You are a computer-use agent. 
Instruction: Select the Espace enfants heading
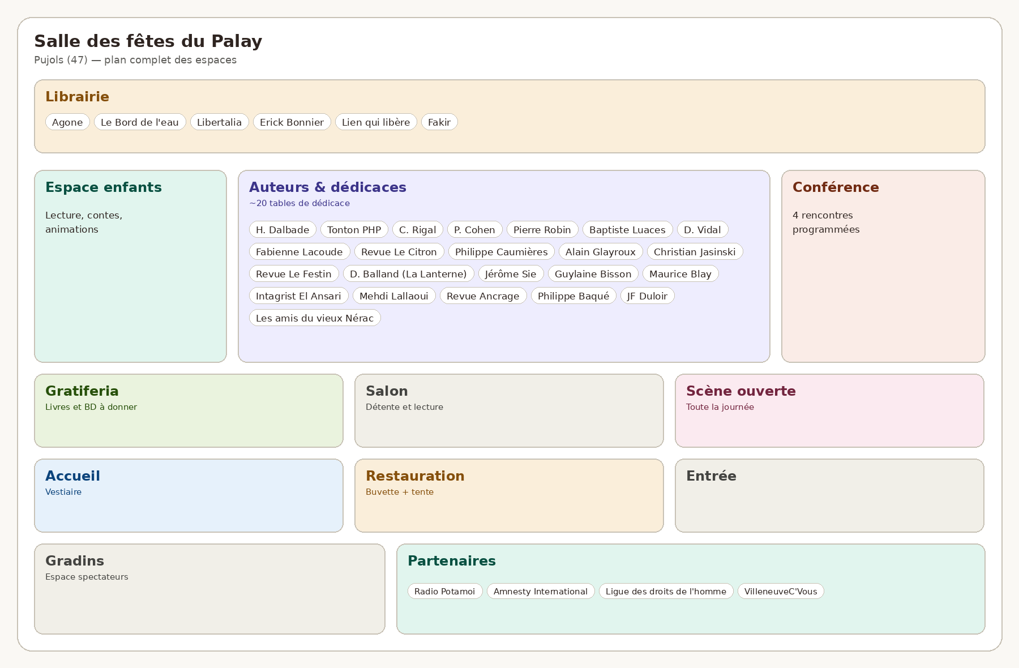(104, 187)
